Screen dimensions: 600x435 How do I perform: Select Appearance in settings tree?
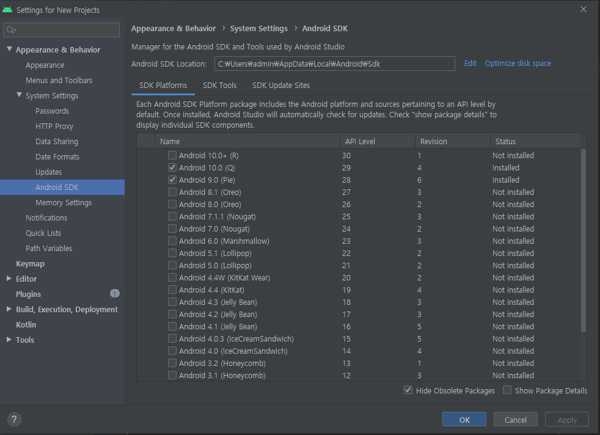coord(45,65)
